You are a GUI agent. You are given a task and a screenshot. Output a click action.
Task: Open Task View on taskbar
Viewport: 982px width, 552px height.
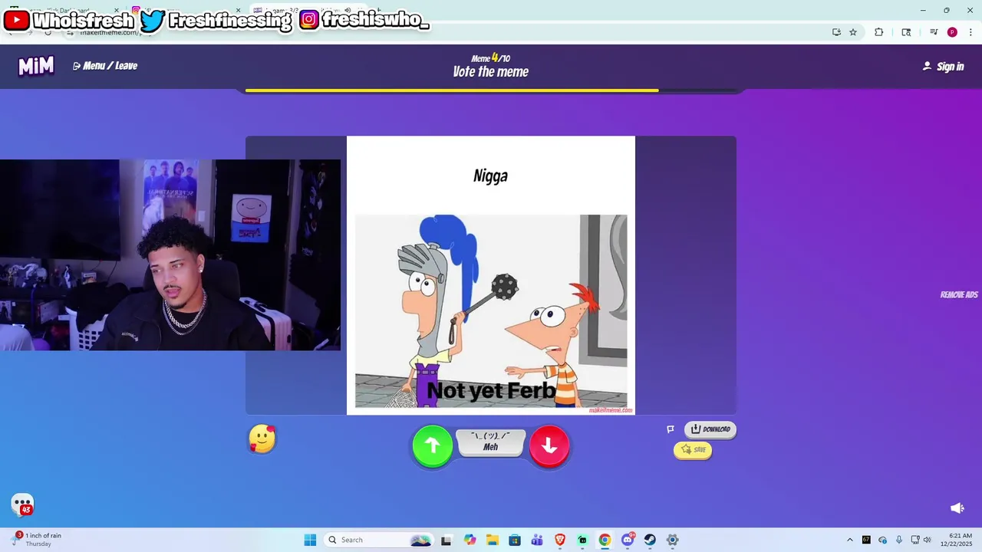(447, 540)
